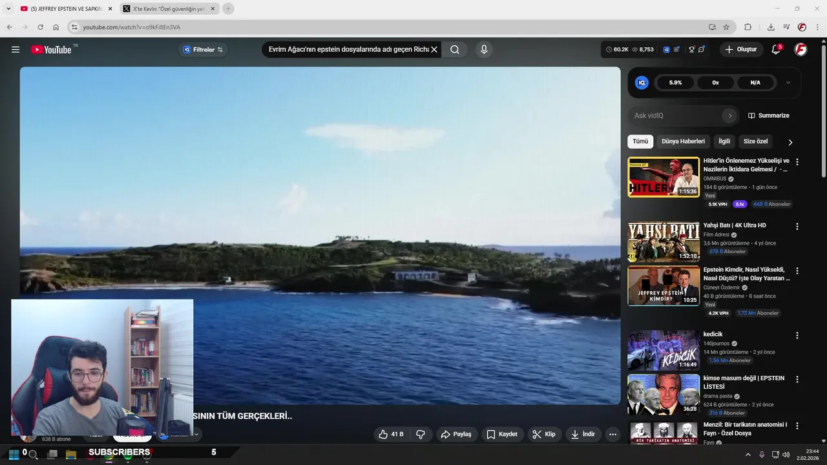
Task: Click the main video player area
Action: [320, 236]
